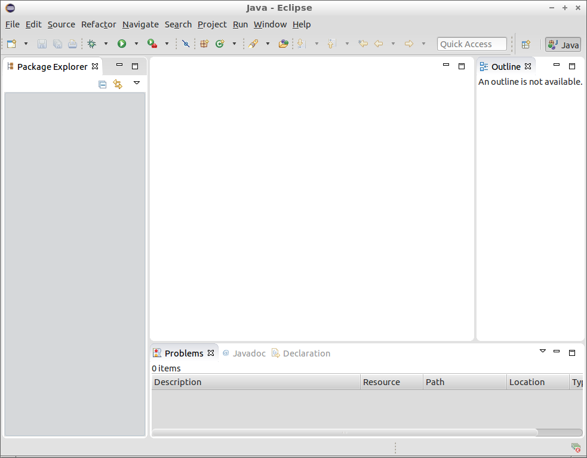Click the Search flashlight toolbar icon
This screenshot has height=458, width=587.
[253, 44]
